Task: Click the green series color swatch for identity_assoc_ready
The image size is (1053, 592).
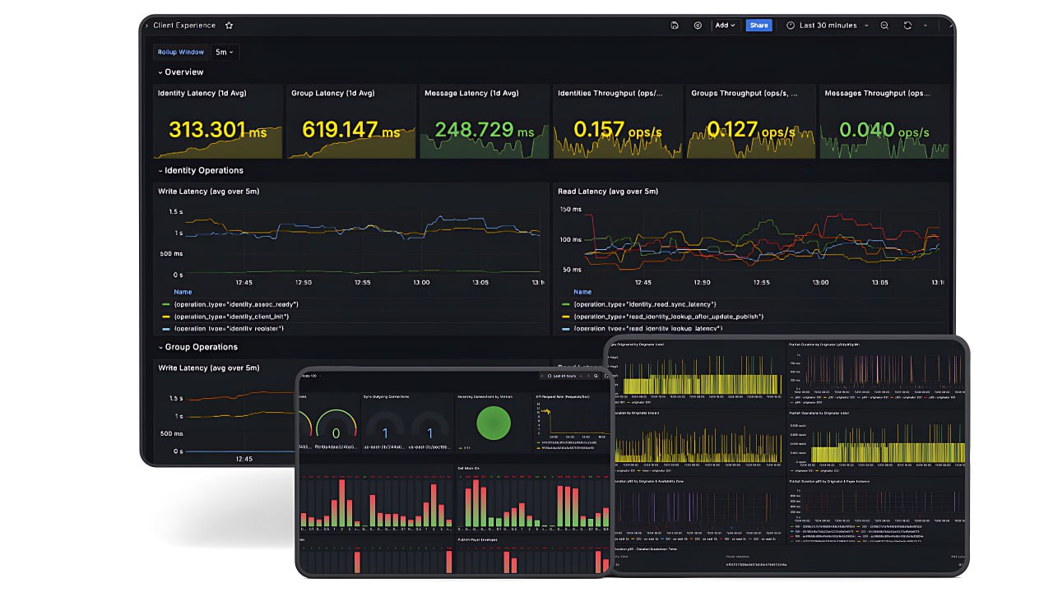Action: (165, 304)
